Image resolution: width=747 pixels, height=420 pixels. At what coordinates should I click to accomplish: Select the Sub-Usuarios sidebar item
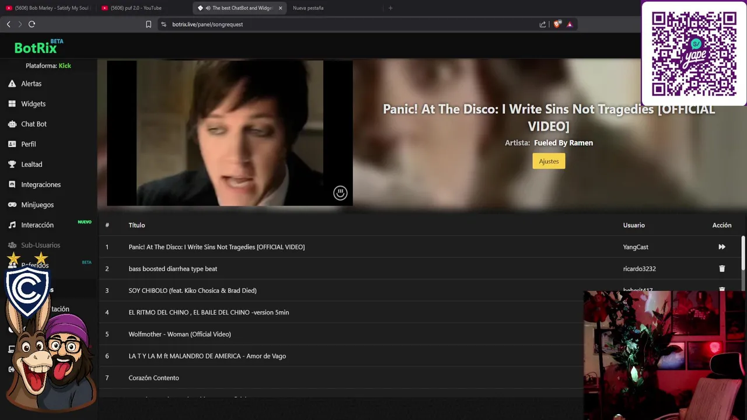(40, 245)
